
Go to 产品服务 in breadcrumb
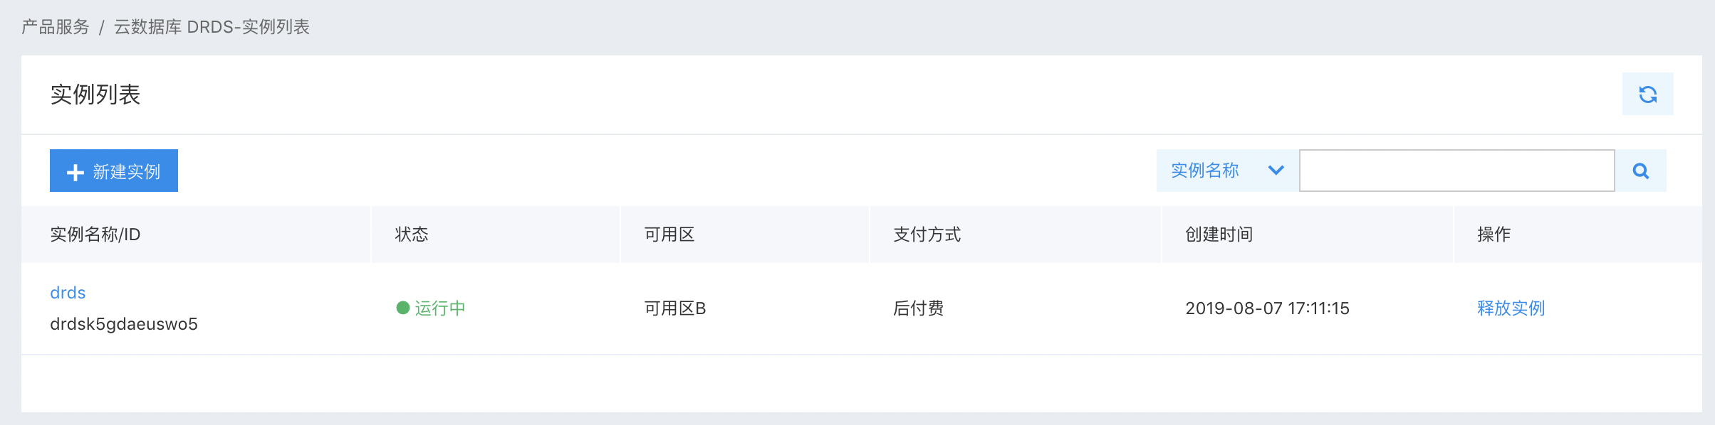pyautogui.click(x=56, y=27)
